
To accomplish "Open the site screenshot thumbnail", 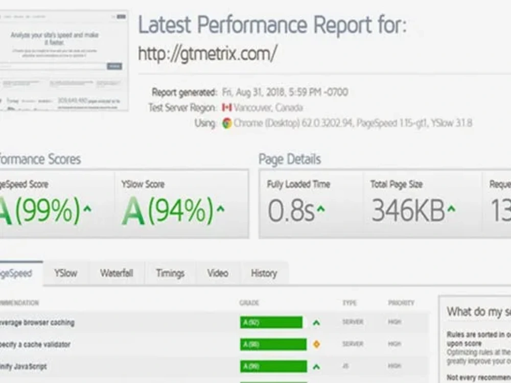I will click(x=63, y=61).
